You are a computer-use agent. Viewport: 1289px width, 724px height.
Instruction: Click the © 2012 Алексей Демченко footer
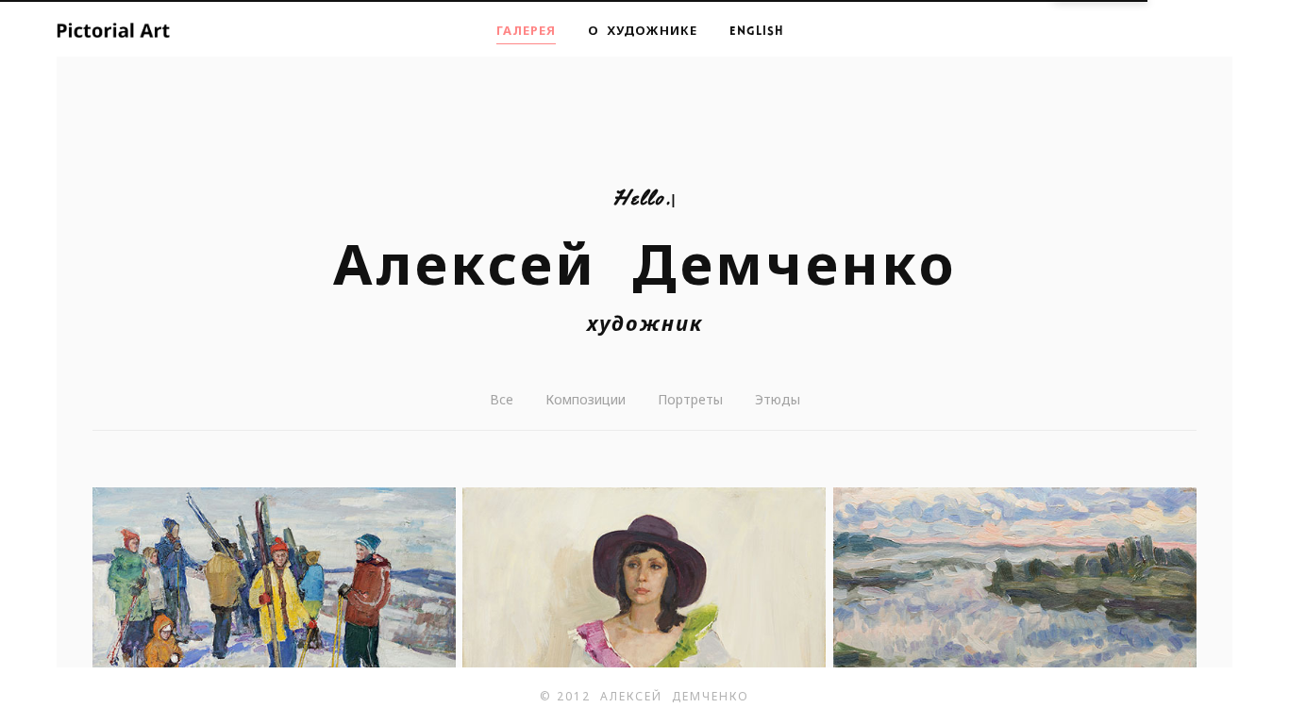click(x=644, y=697)
